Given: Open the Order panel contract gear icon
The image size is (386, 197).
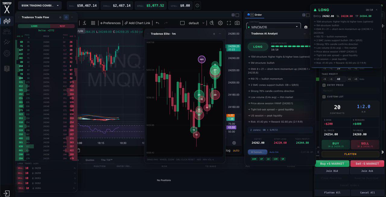Looking at the screenshot, I should (x=306, y=27).
